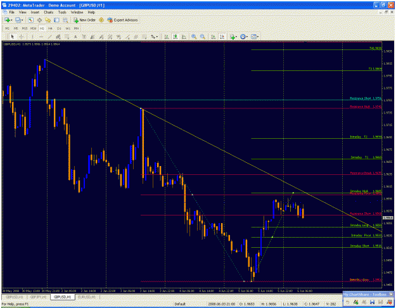396x308 pixels.
Task: Expand the Indicators dropdown arrow
Action: pos(236,37)
